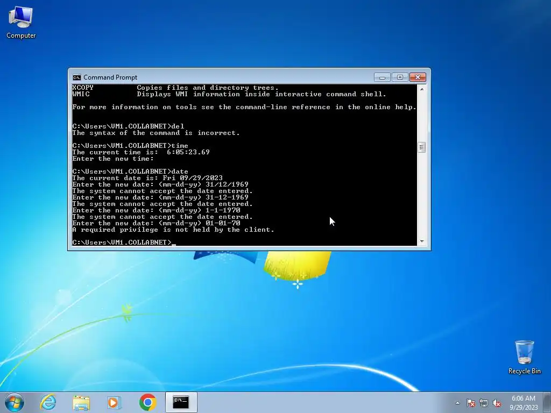551x413 pixels.
Task: Close the Command Prompt window
Action: click(x=418, y=77)
